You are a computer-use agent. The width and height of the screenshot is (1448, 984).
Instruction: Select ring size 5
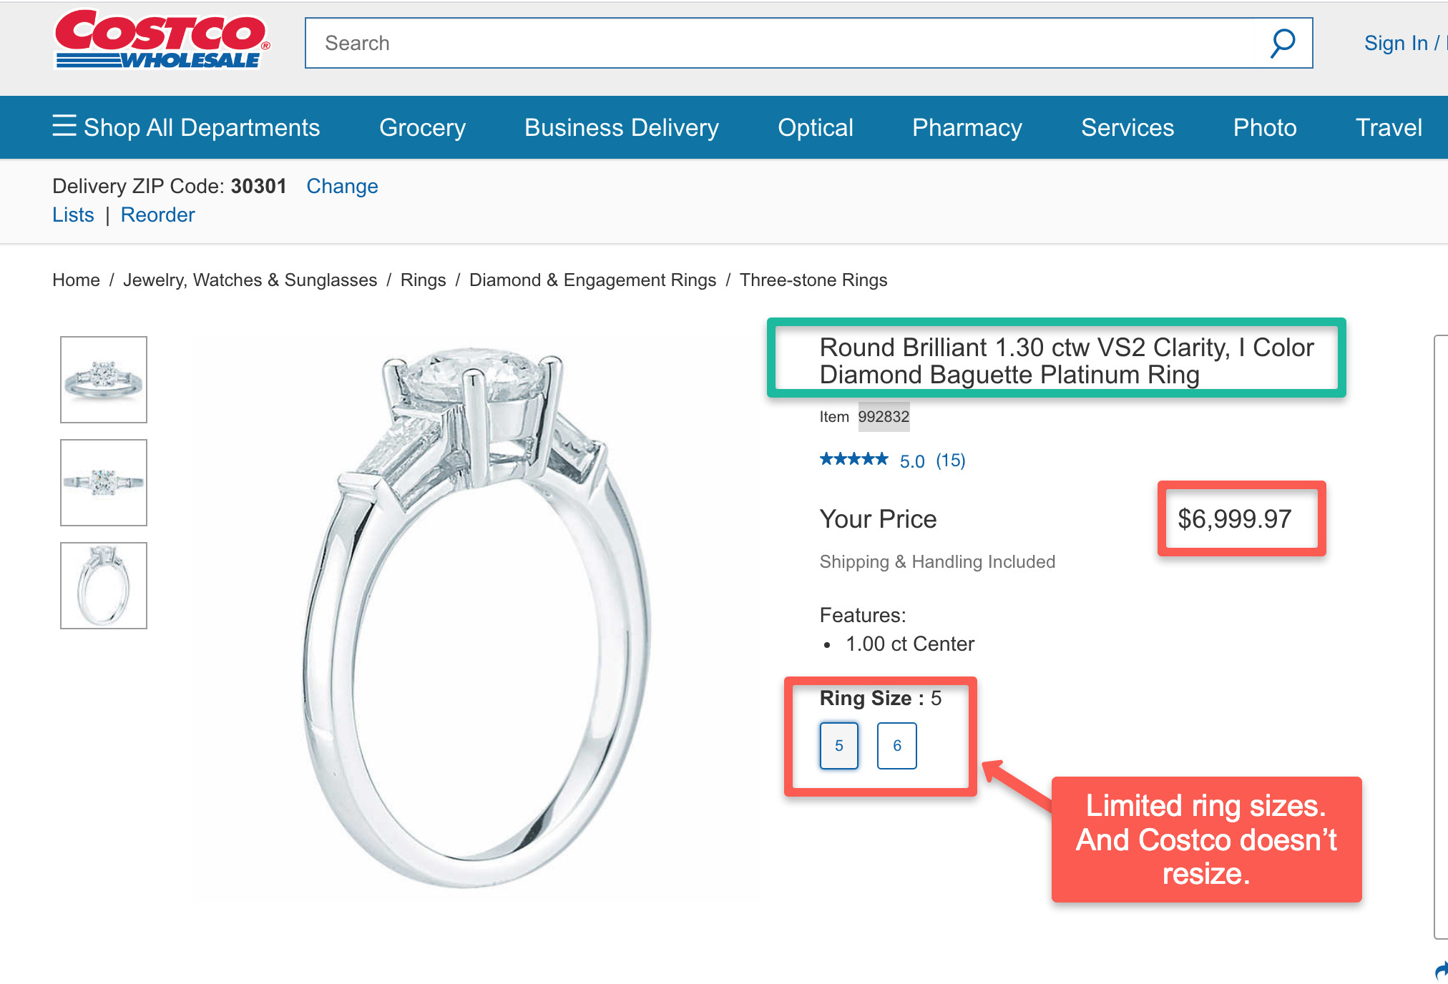(838, 746)
